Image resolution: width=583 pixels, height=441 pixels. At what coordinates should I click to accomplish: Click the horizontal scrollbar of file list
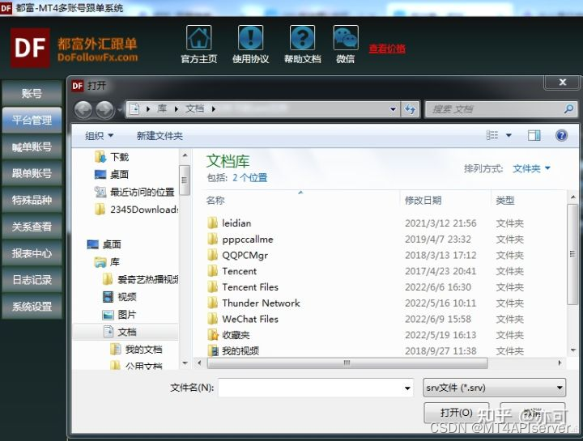(347, 363)
